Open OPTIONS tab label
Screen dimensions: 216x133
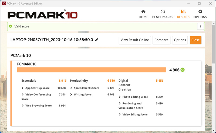(200, 17)
